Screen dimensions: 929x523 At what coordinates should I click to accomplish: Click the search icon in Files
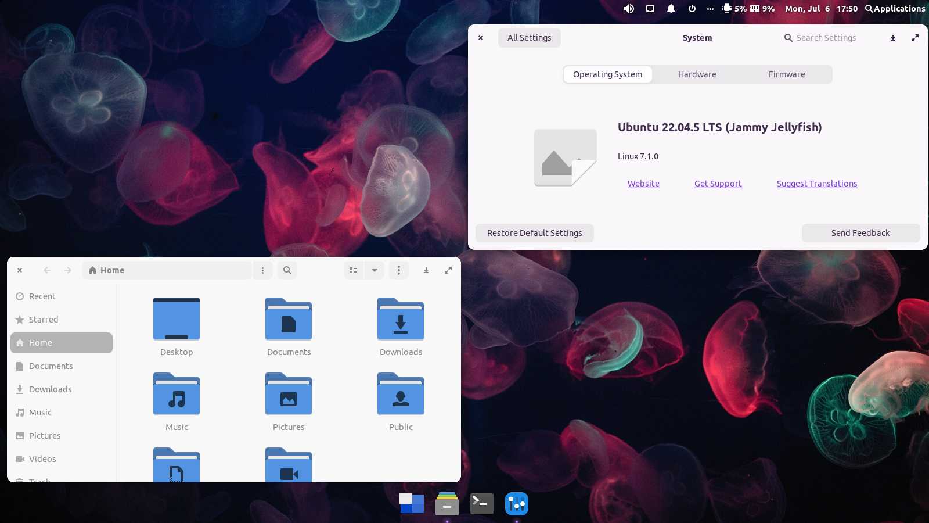coord(287,270)
